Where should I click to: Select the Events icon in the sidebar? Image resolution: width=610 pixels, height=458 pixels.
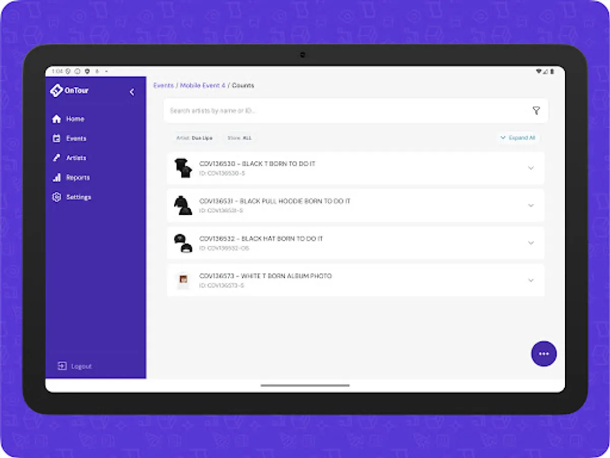[x=57, y=138]
